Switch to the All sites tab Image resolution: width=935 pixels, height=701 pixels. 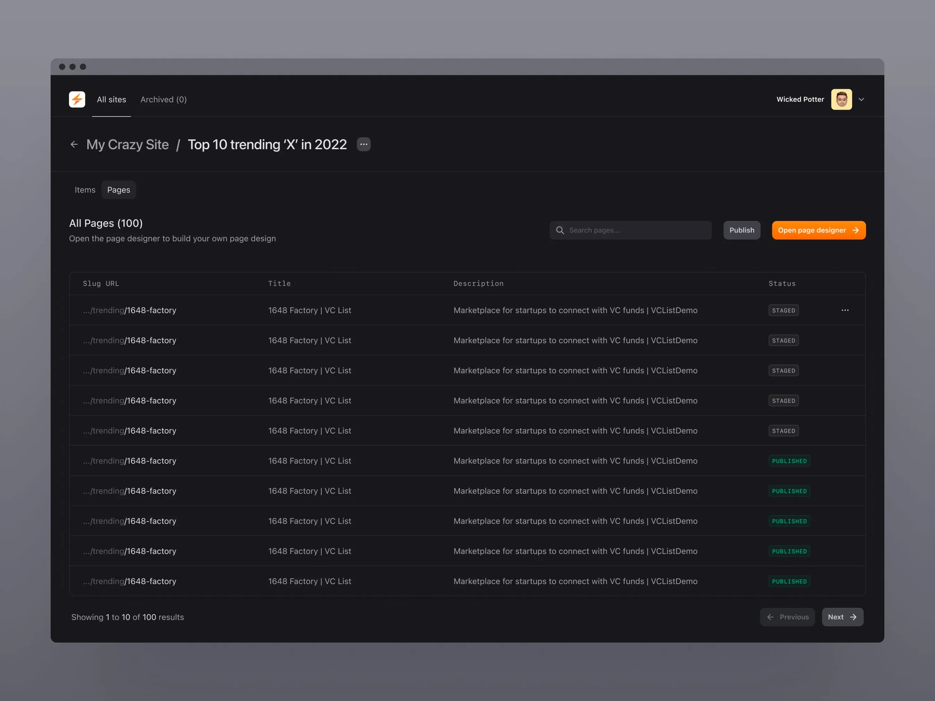pos(112,100)
